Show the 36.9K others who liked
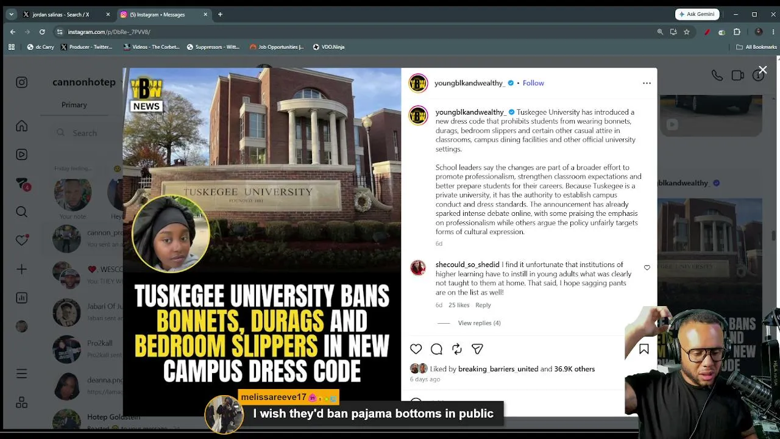780x439 pixels. point(574,369)
